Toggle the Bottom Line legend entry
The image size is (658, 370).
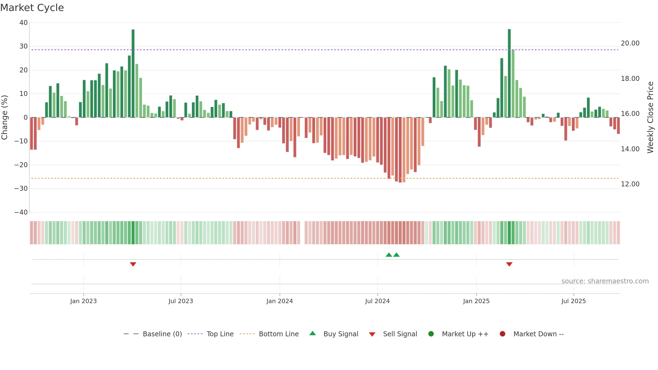pos(269,334)
